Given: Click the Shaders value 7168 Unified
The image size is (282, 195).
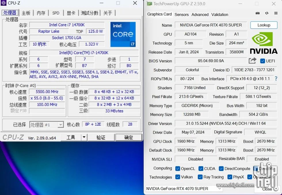Looking at the screenshot, I should click(x=195, y=88).
